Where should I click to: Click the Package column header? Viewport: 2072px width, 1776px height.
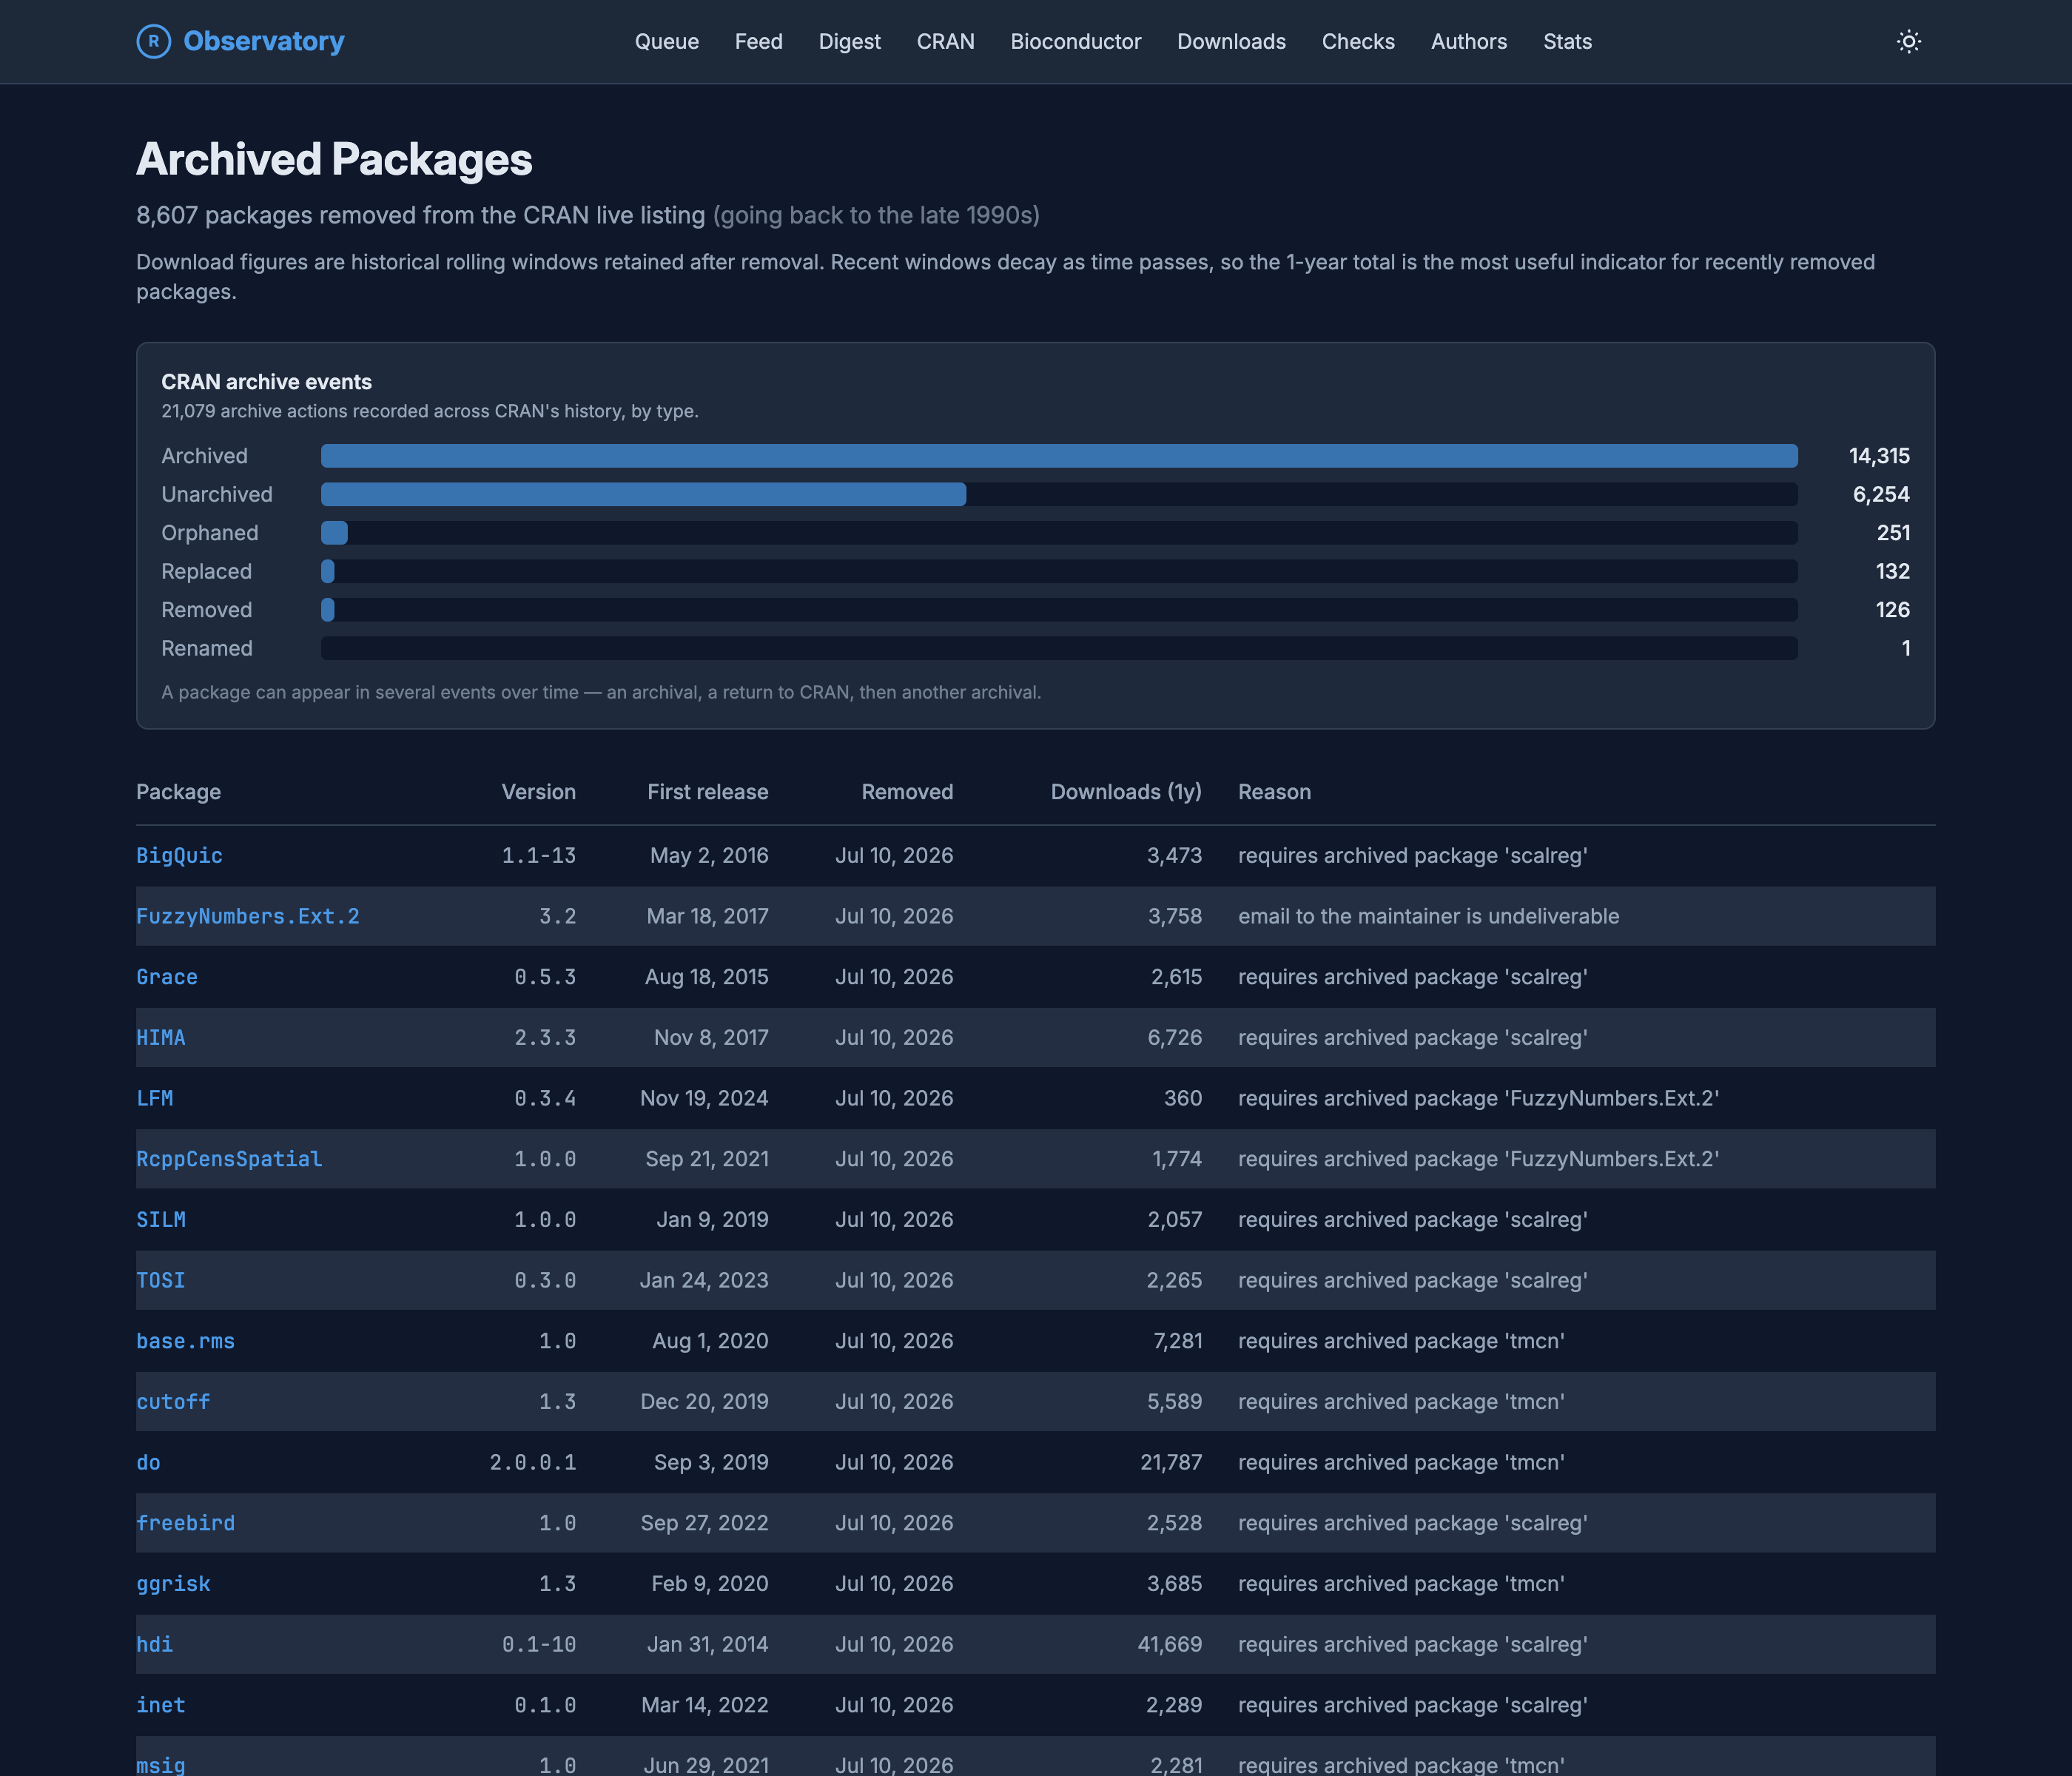tap(178, 792)
